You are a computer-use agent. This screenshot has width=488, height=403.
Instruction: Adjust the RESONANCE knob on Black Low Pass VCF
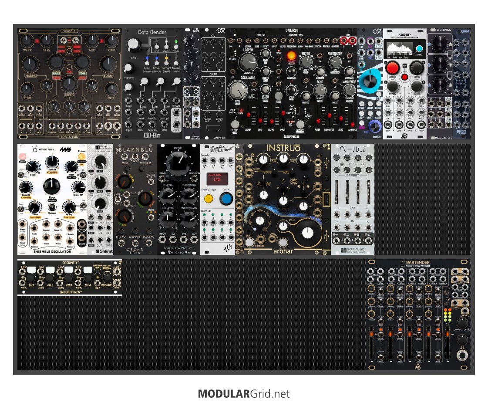pyautogui.click(x=189, y=196)
